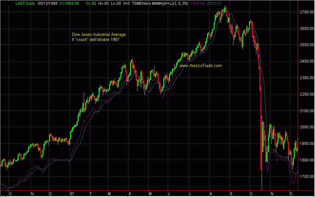Click the F February marker on time axis
The height and width of the screenshot is (197, 315).
click(90, 193)
